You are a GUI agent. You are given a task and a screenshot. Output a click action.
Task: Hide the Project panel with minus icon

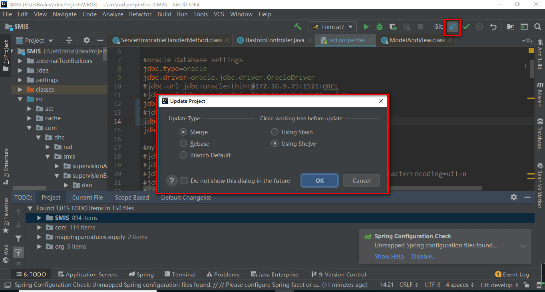pos(100,40)
